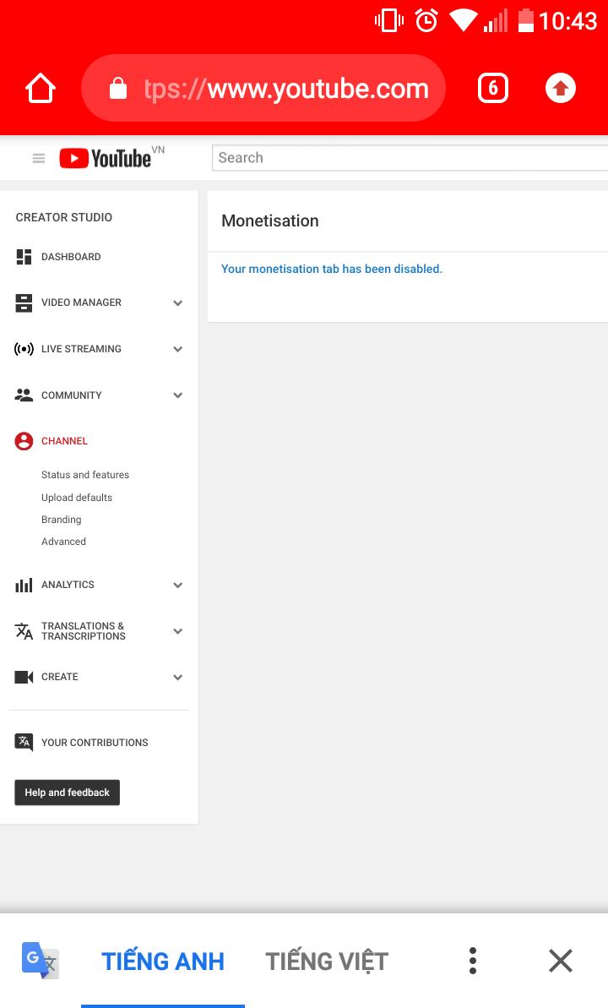The image size is (608, 1008).
Task: Open the Live Streaming label
Action: [x=81, y=349]
